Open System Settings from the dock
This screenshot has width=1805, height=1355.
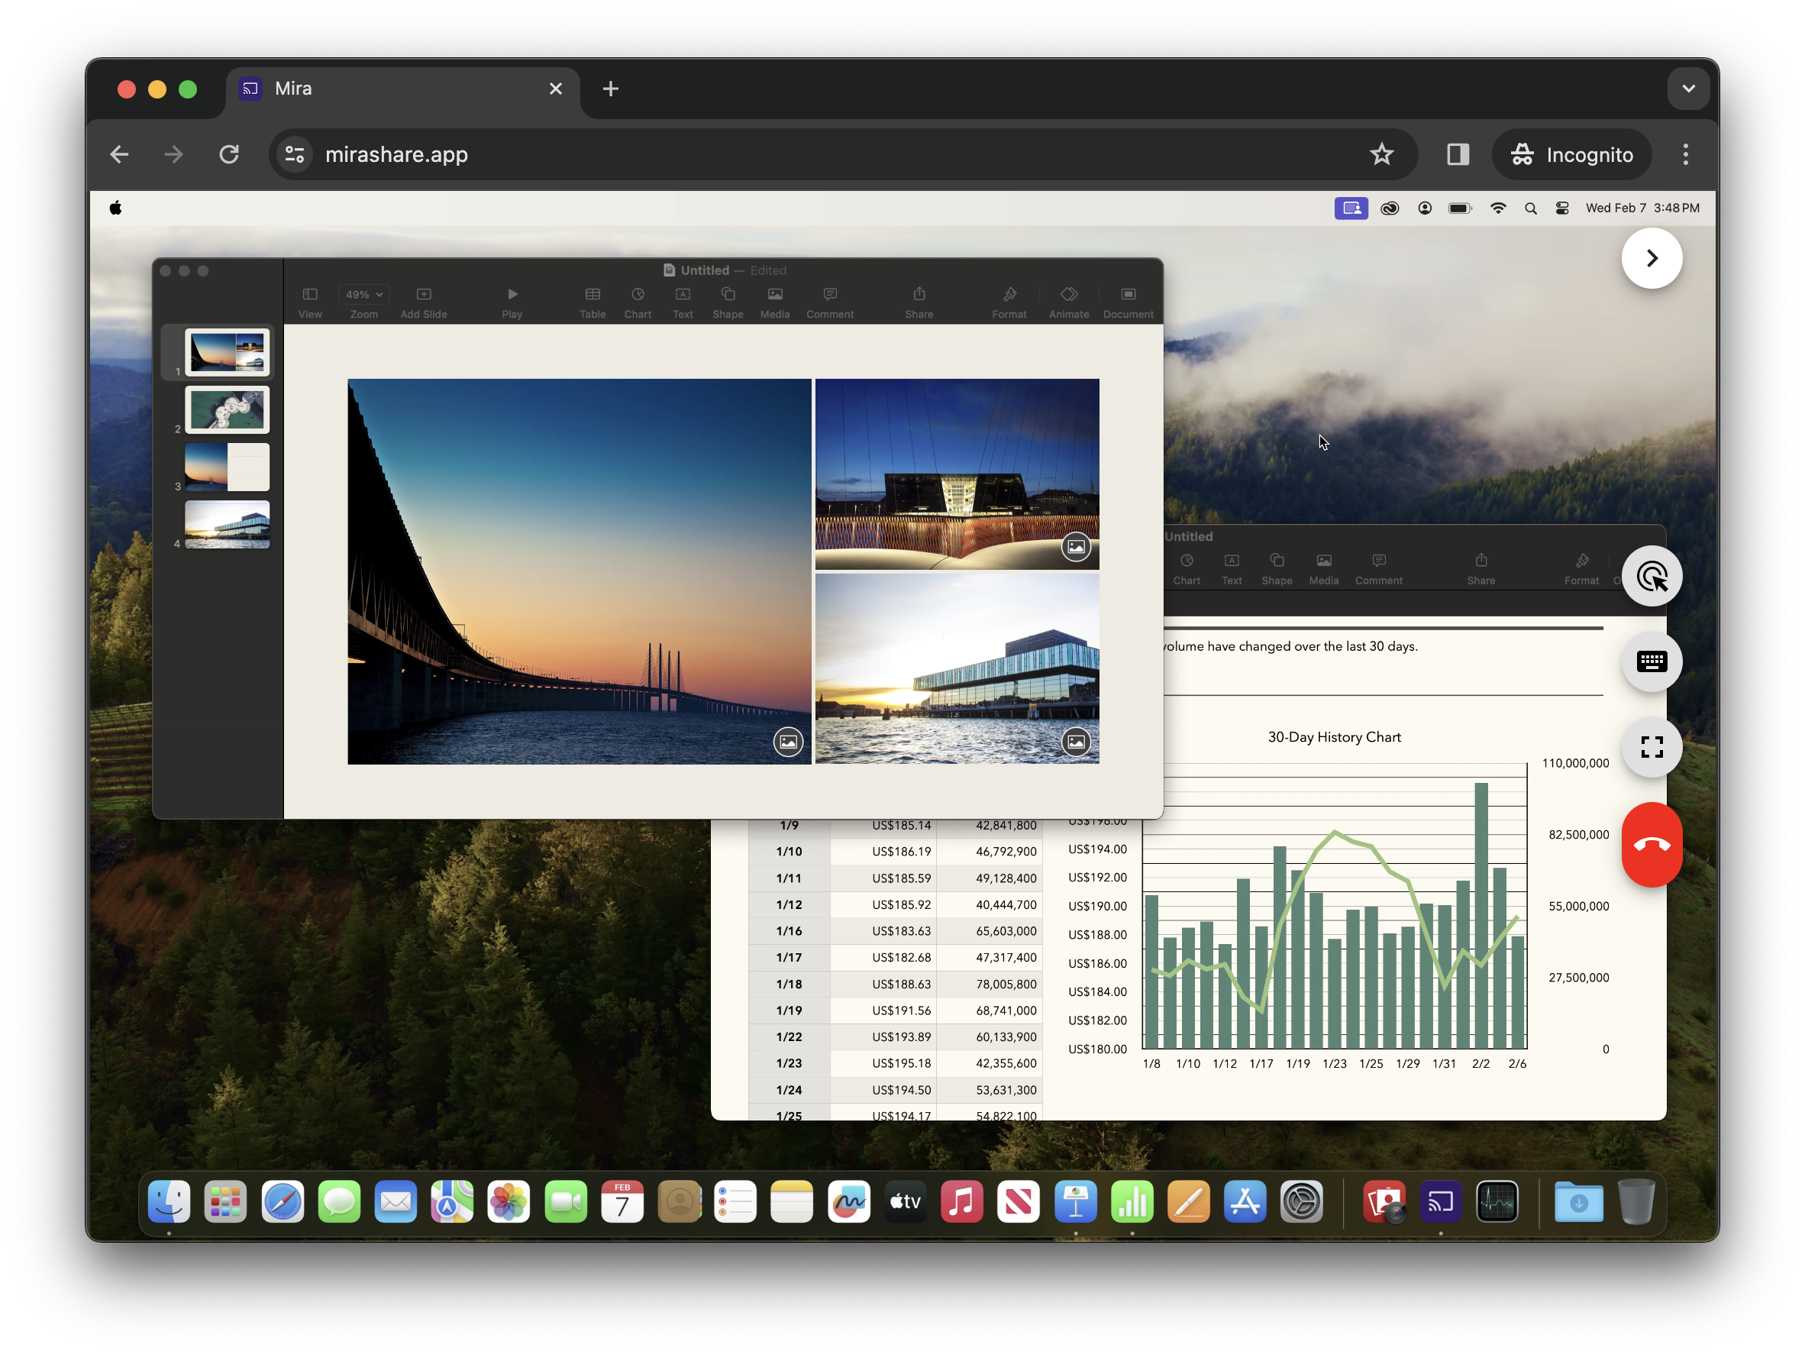coord(1302,1201)
